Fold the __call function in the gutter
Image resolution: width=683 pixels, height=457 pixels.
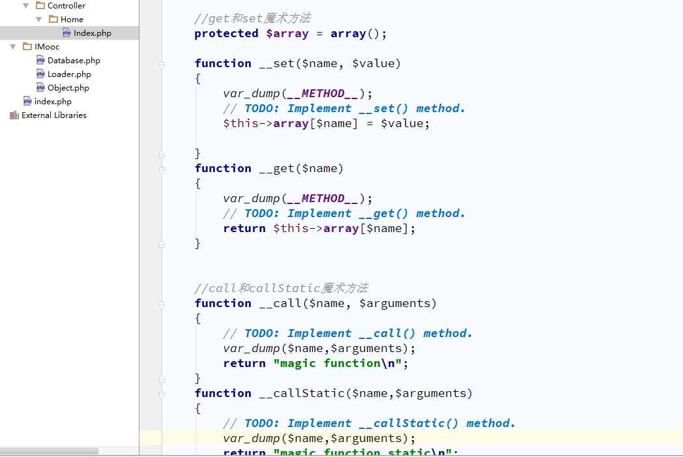[162, 304]
